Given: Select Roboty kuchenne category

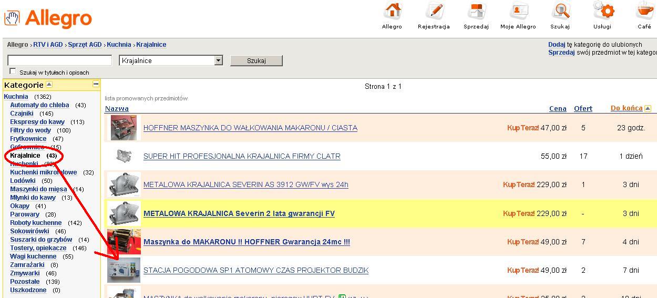Looking at the screenshot, I should (36, 223).
